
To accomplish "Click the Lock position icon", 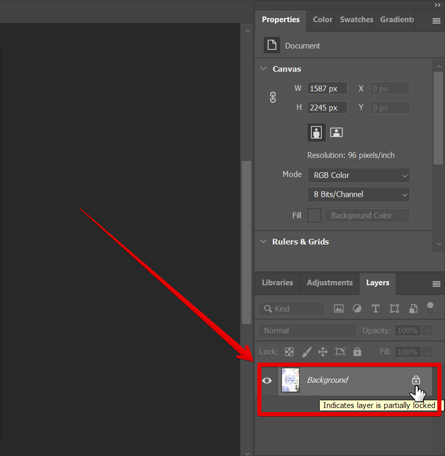I will [x=323, y=352].
